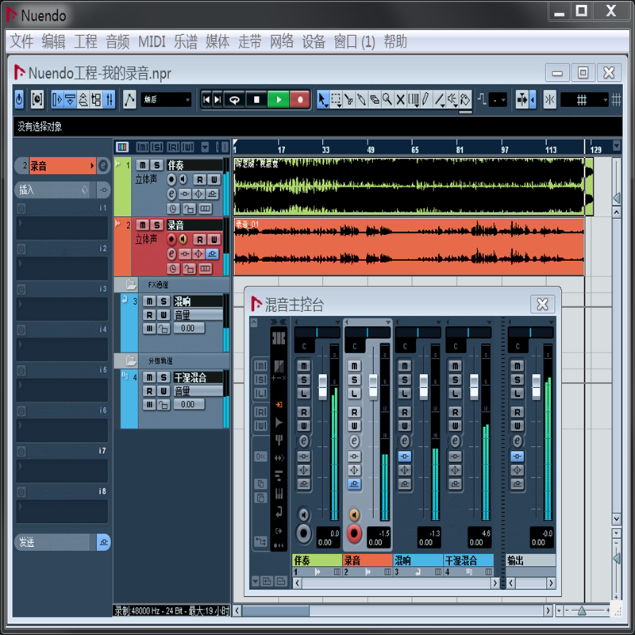Solo the 录音 track in track list
The image size is (635, 635).
coord(156,225)
